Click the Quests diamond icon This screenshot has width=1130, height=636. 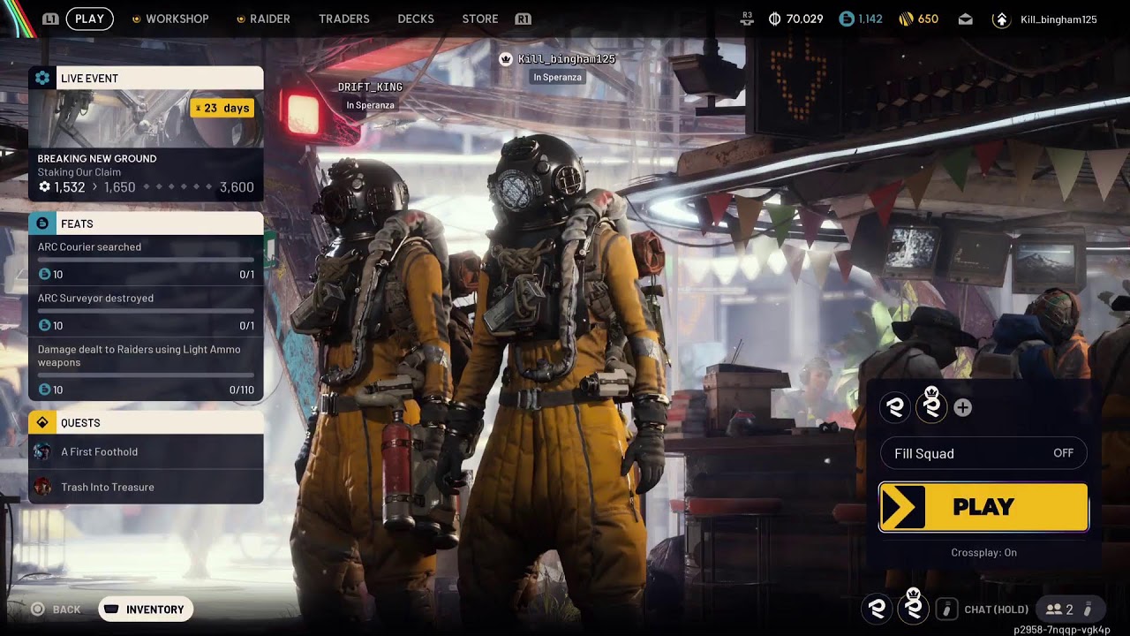[x=42, y=422]
